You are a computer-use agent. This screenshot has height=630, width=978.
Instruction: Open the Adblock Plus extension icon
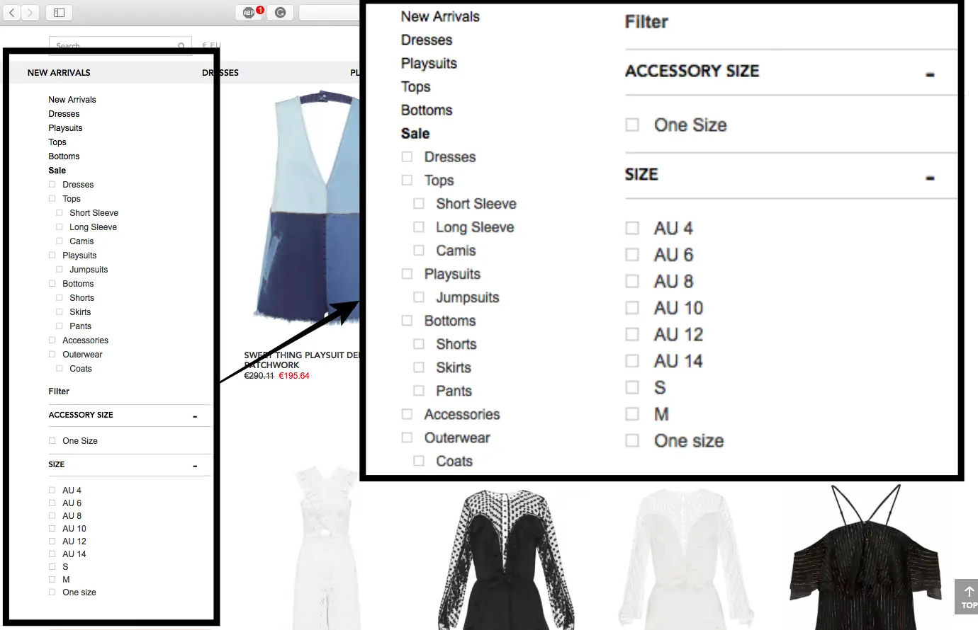tap(249, 13)
